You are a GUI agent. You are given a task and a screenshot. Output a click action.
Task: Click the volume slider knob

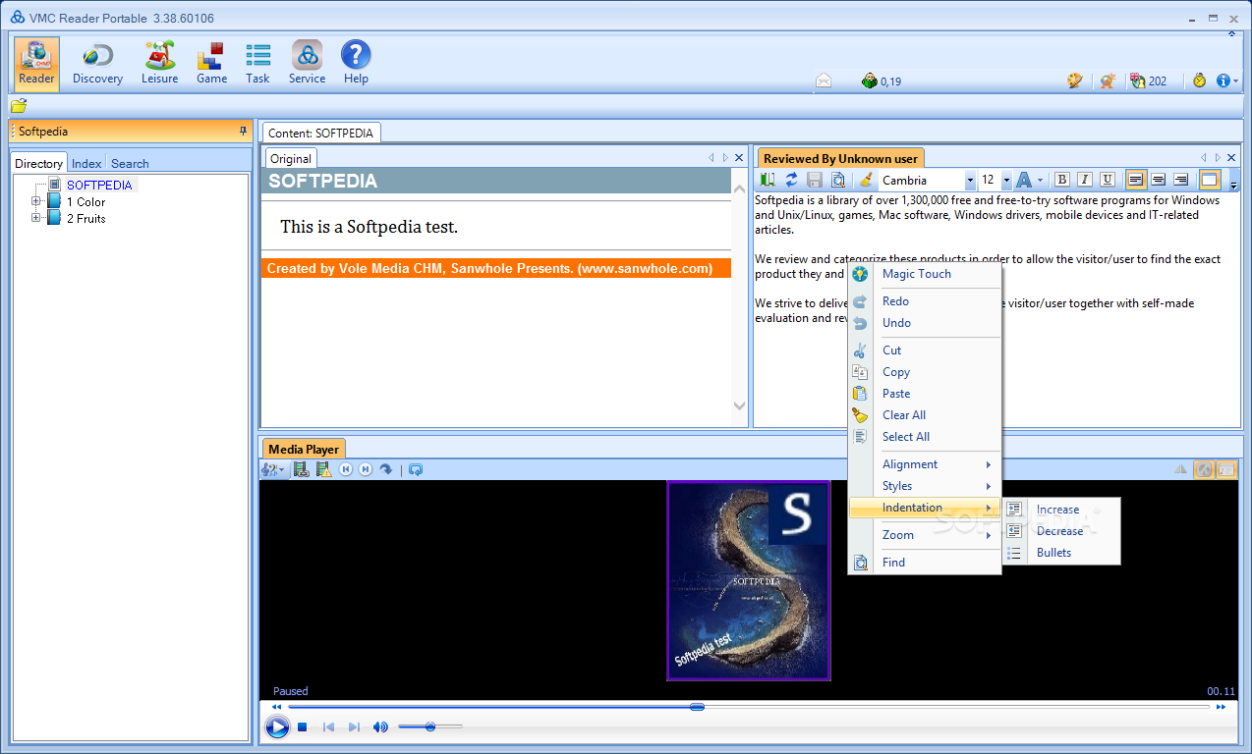tap(430, 727)
